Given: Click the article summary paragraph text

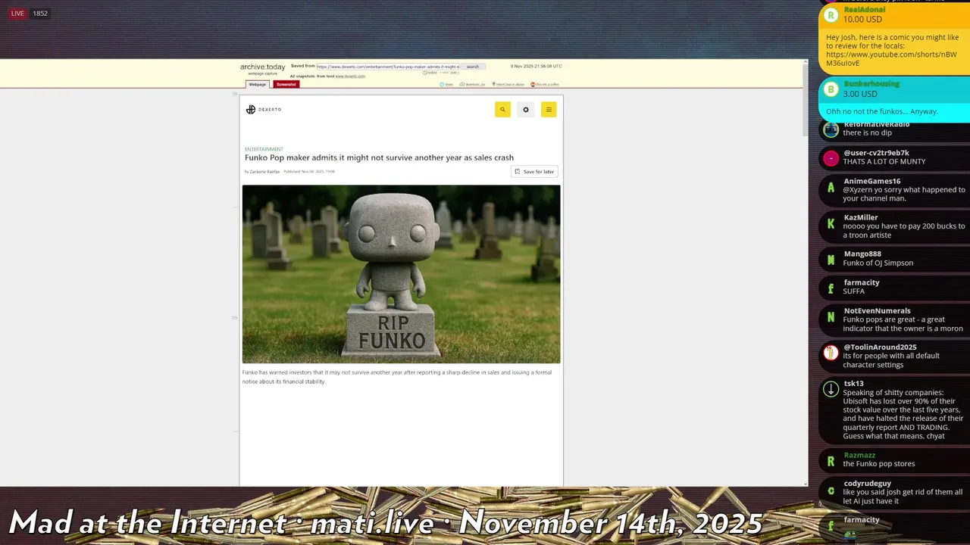Looking at the screenshot, I should pyautogui.click(x=397, y=377).
